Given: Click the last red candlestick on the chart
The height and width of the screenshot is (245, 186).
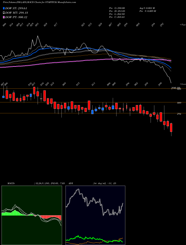Looking at the screenshot, I should point(171,128).
